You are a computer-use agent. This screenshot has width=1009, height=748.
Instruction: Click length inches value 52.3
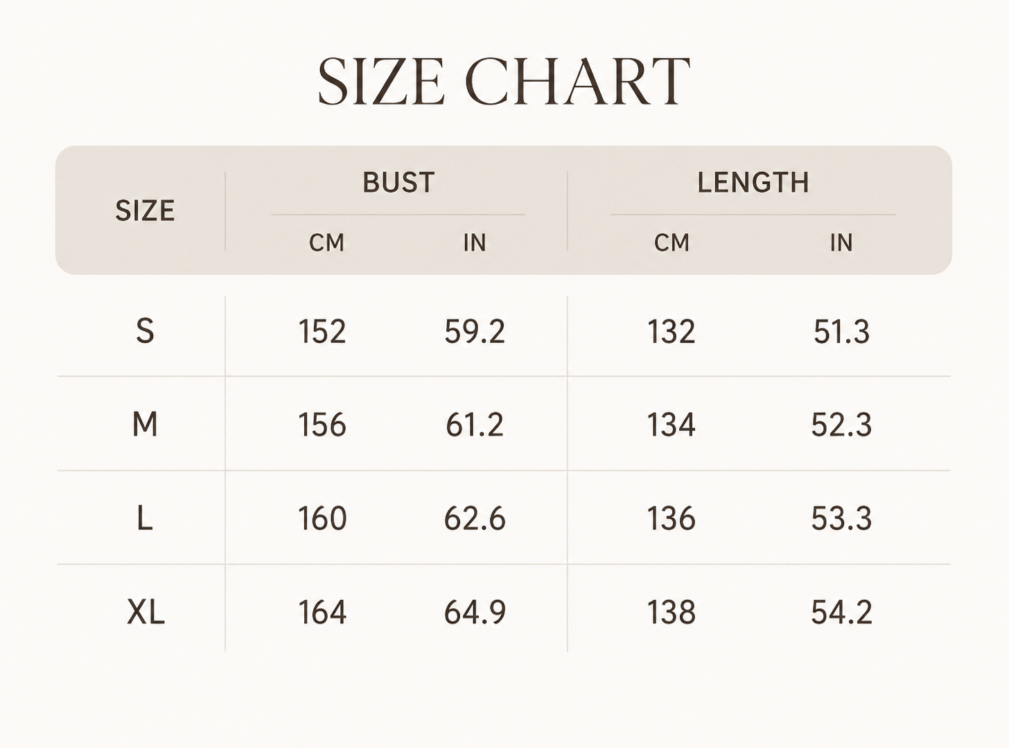pyautogui.click(x=841, y=425)
